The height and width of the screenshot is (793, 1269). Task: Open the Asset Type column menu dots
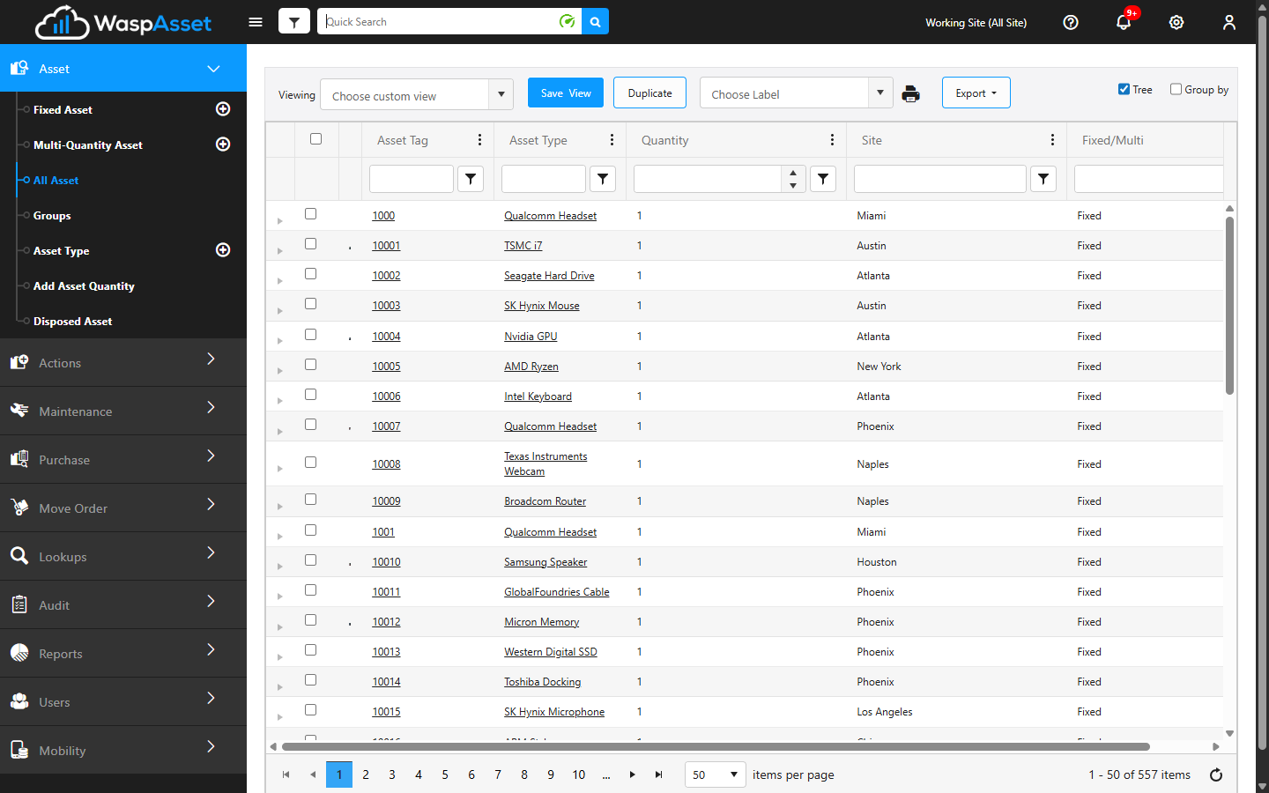pyautogui.click(x=612, y=140)
